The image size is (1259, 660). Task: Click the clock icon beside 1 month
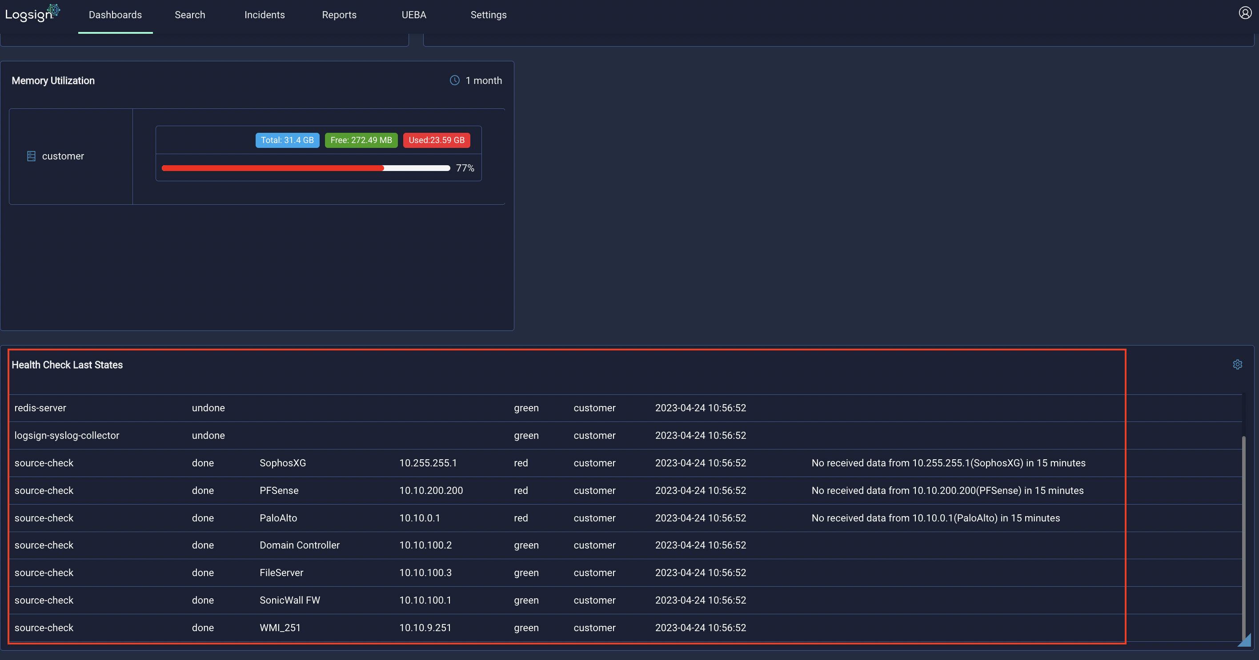pyautogui.click(x=454, y=80)
